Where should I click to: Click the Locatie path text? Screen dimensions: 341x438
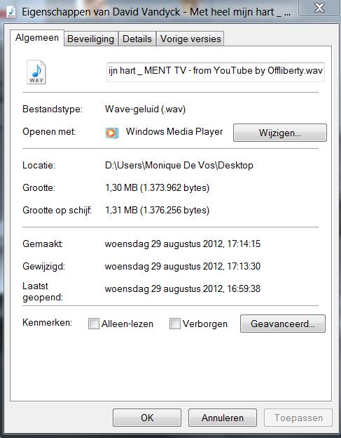(179, 166)
